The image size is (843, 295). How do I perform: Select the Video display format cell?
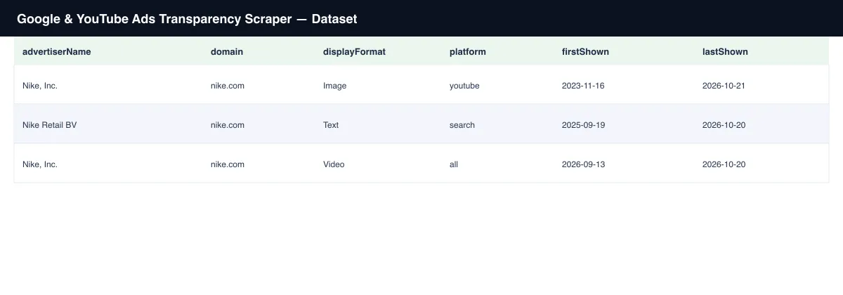[x=334, y=164]
